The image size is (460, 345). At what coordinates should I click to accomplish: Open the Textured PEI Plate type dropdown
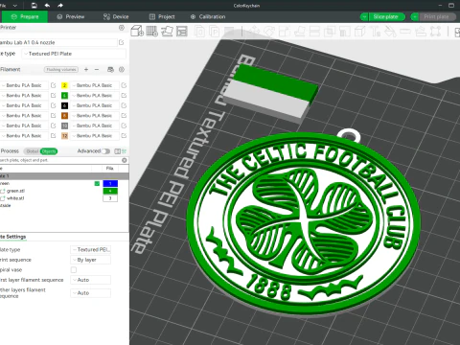(74, 54)
